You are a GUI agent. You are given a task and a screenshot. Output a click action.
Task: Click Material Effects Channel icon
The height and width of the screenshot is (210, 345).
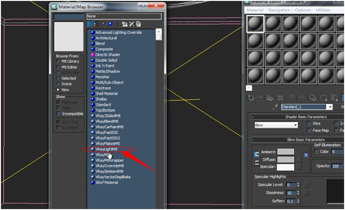(x=323, y=98)
